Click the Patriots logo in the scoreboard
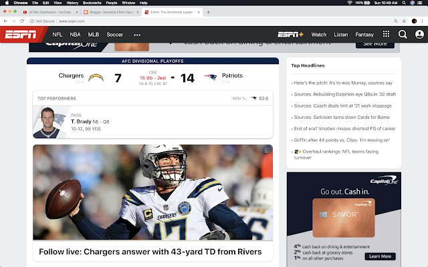The width and height of the screenshot is (428, 267). [x=210, y=77]
